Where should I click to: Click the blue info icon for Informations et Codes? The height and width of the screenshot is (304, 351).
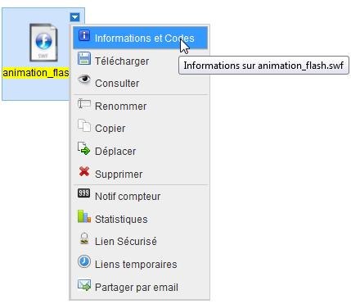84,35
